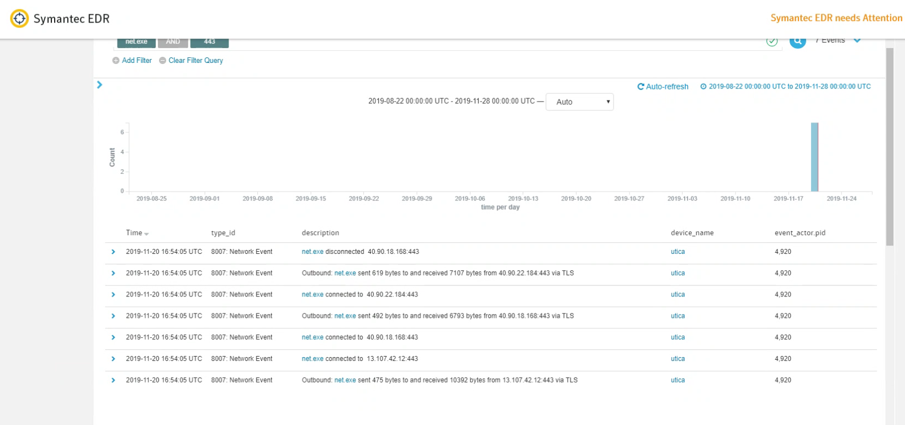Select the 443 filter chip

209,42
